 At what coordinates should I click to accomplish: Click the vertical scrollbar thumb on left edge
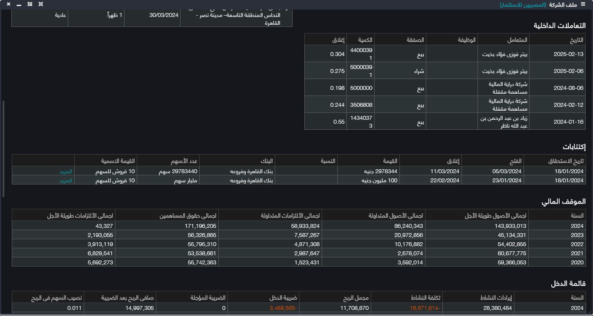click(x=3, y=148)
